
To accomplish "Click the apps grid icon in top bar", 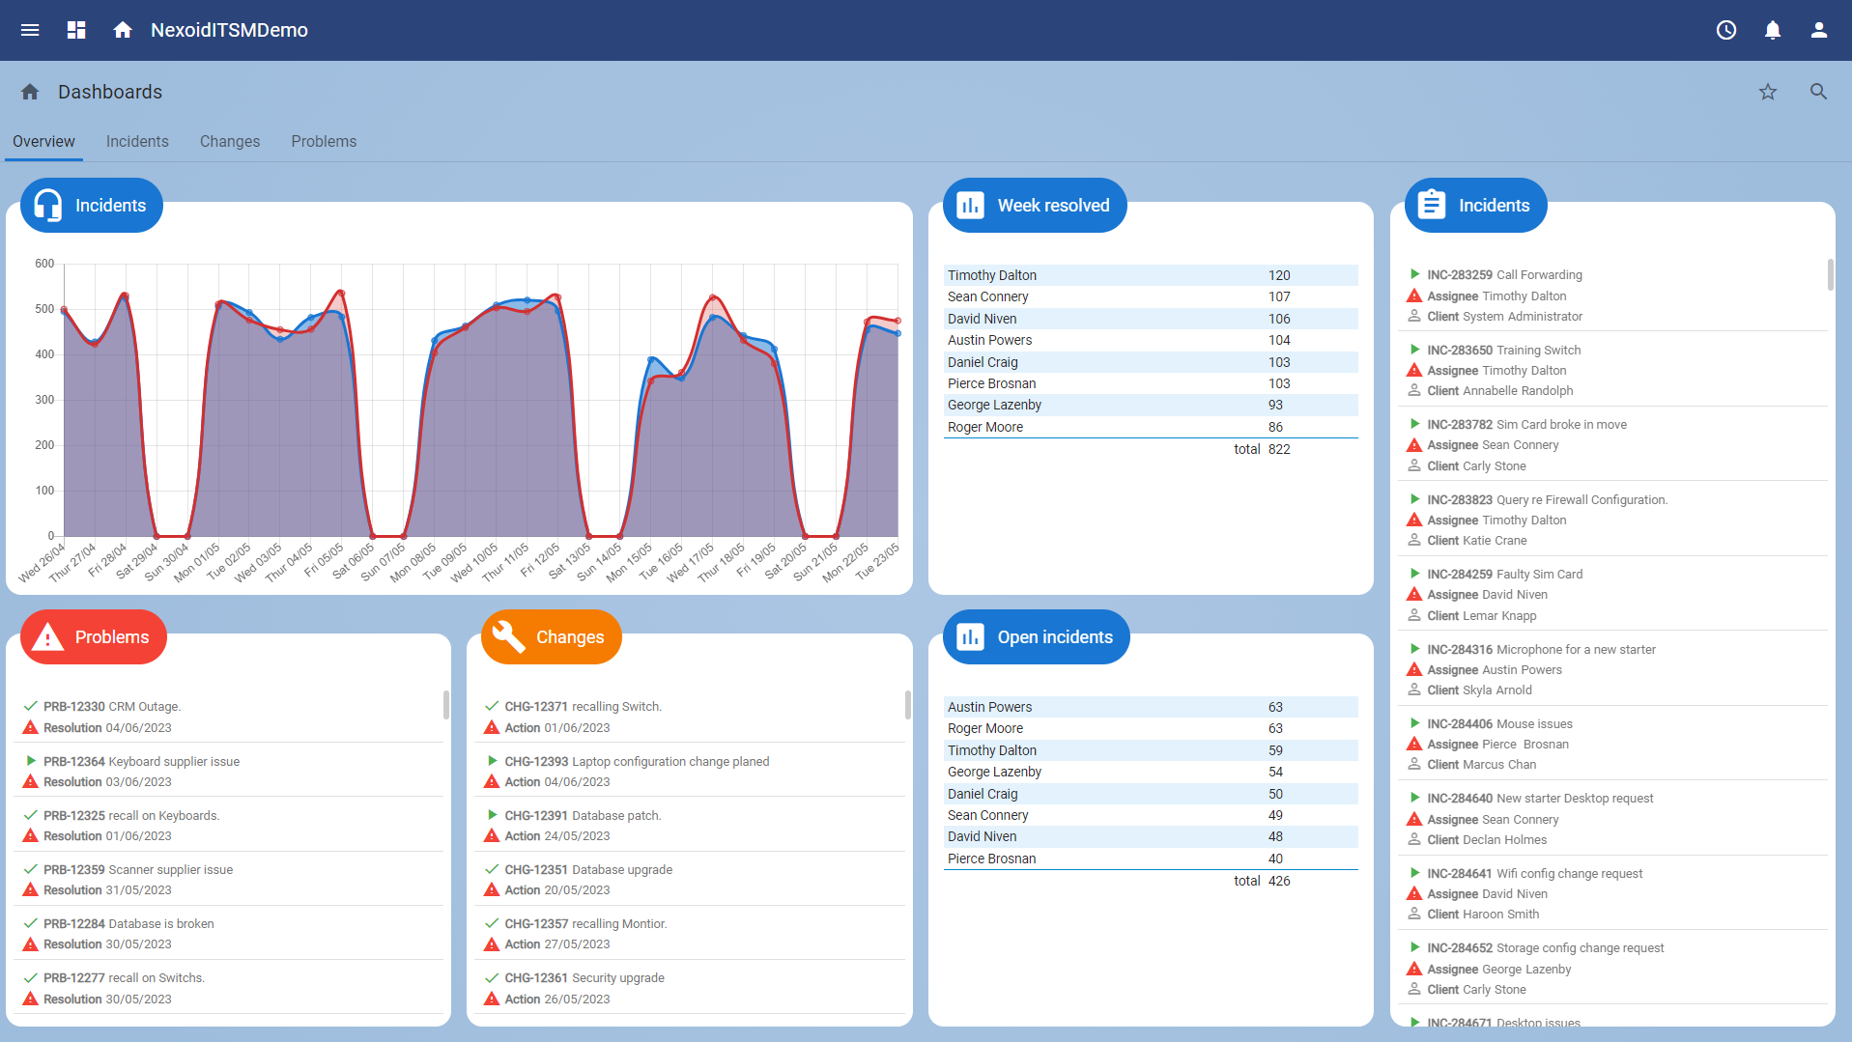I will [x=75, y=30].
